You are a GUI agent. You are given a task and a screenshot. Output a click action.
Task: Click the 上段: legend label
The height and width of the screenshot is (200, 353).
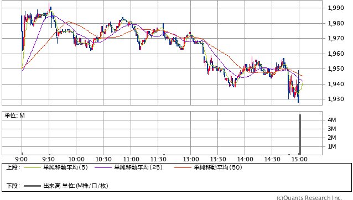pos(13,167)
